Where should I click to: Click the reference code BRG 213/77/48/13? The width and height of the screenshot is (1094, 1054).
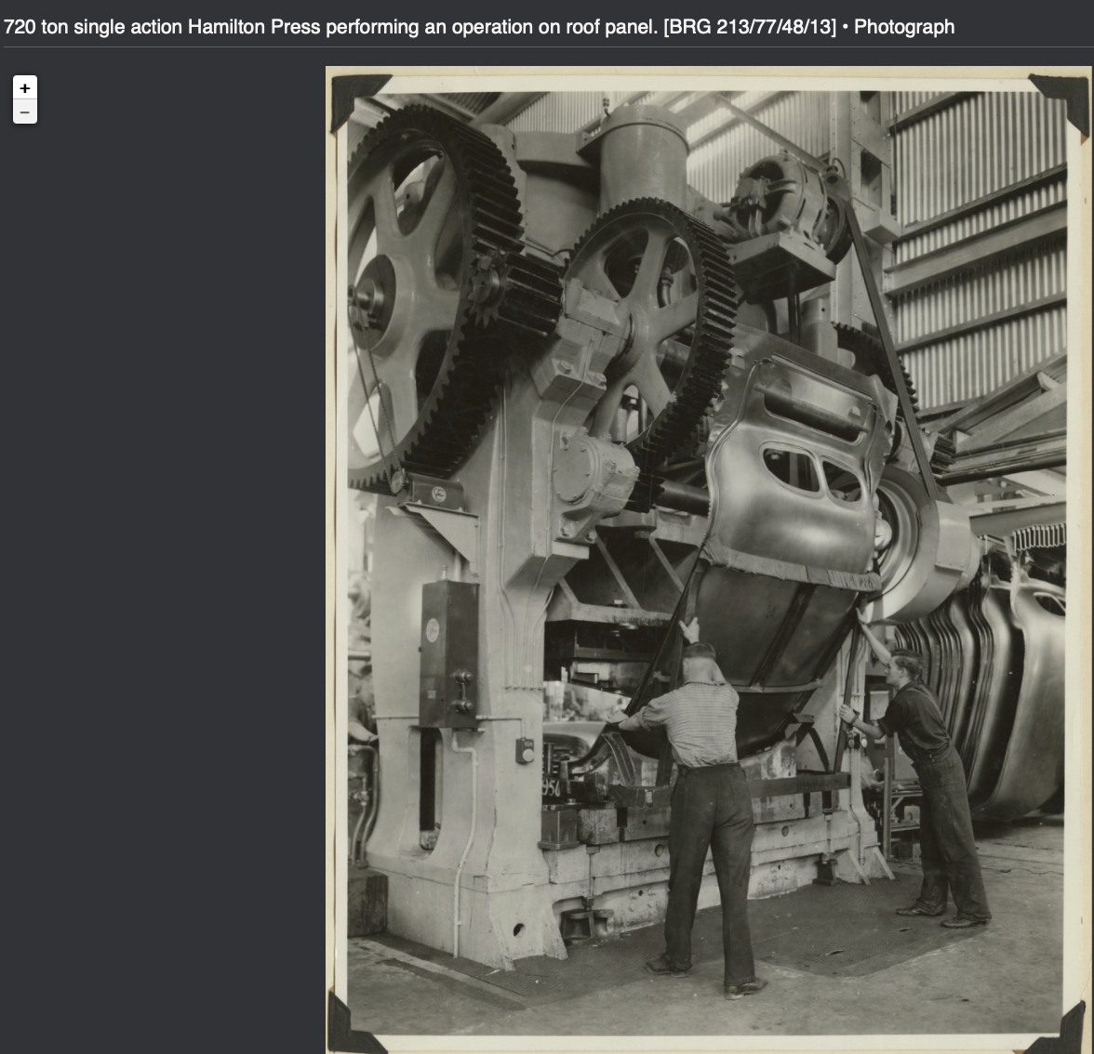point(750,27)
